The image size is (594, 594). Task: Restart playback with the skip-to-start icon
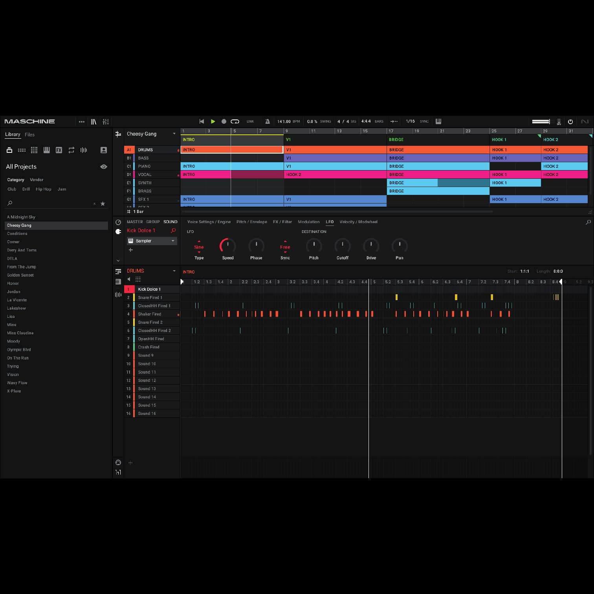tap(202, 121)
